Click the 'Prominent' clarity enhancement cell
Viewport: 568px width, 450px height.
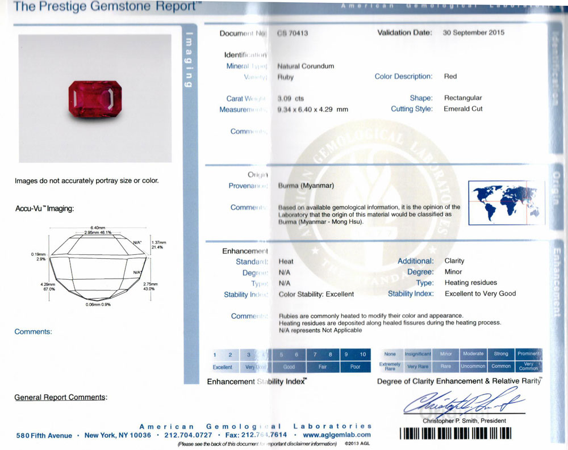(528, 354)
